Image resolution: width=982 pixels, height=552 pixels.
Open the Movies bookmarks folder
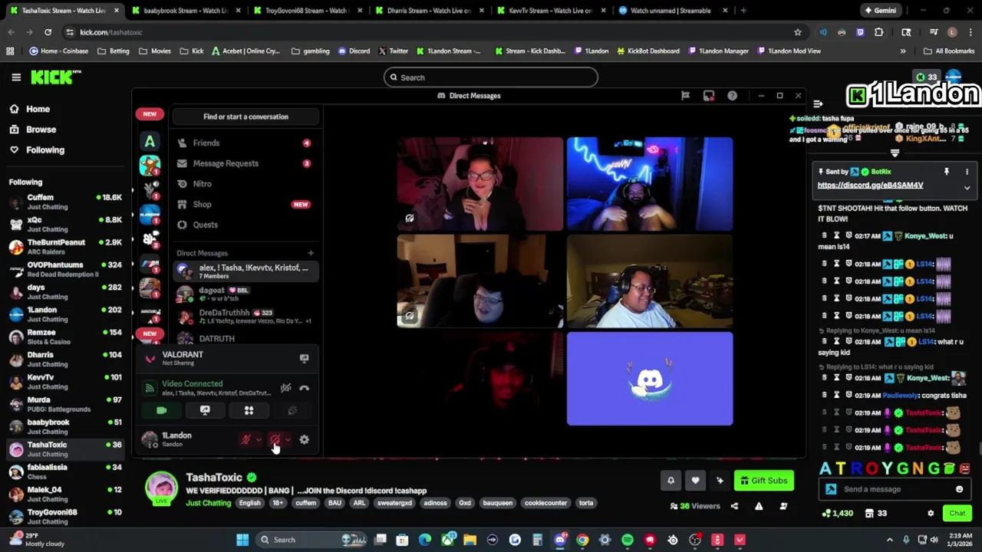[155, 51]
